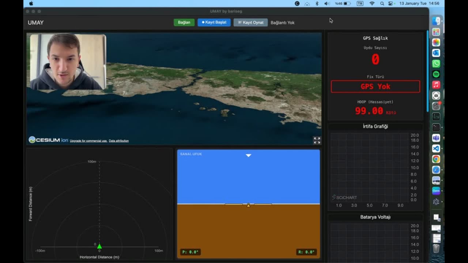Viewport: 468px width, 263px height.
Task: Click the pitch readout P: 0.0°
Action: coord(190,252)
